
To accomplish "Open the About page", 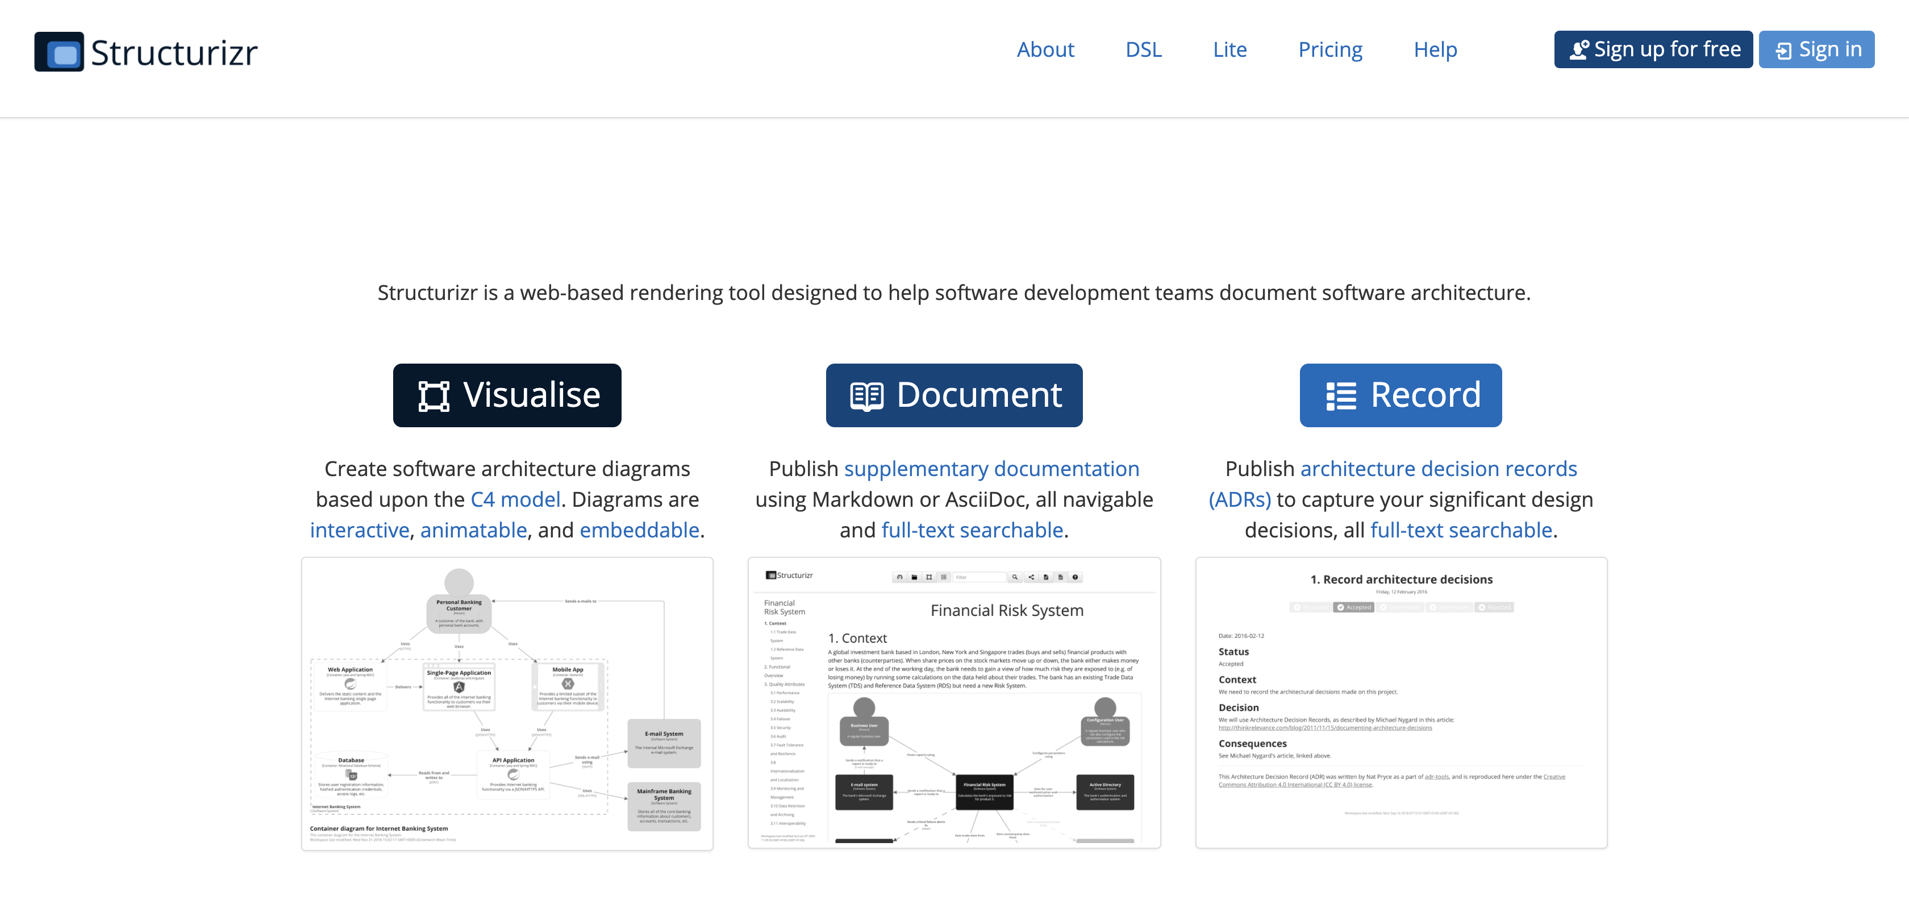I will pyautogui.click(x=1045, y=49).
